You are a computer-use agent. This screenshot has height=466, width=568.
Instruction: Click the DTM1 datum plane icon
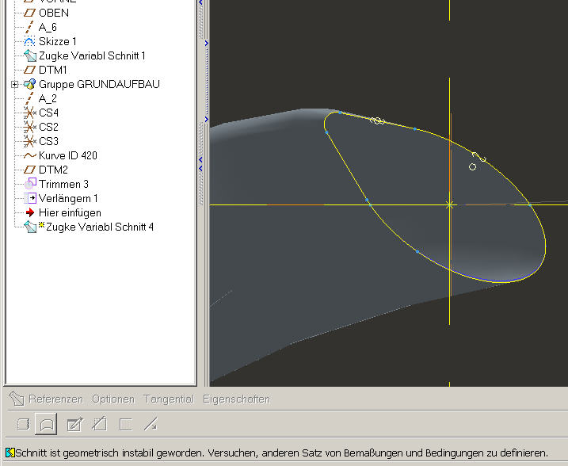pyautogui.click(x=29, y=70)
